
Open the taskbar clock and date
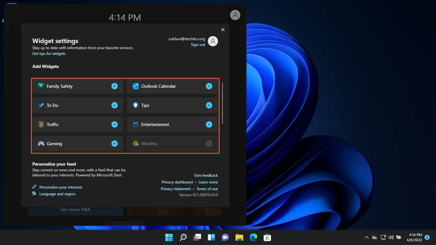[x=414, y=237]
